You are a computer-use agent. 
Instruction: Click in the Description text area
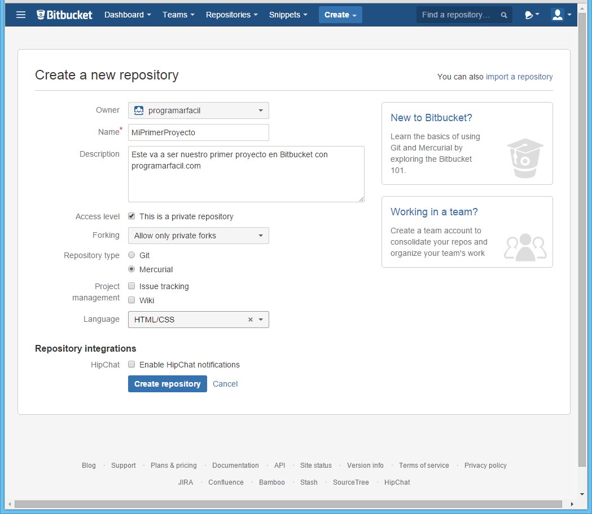click(x=245, y=180)
